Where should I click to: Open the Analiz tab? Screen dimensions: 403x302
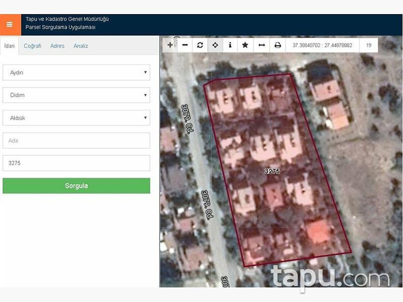point(82,46)
